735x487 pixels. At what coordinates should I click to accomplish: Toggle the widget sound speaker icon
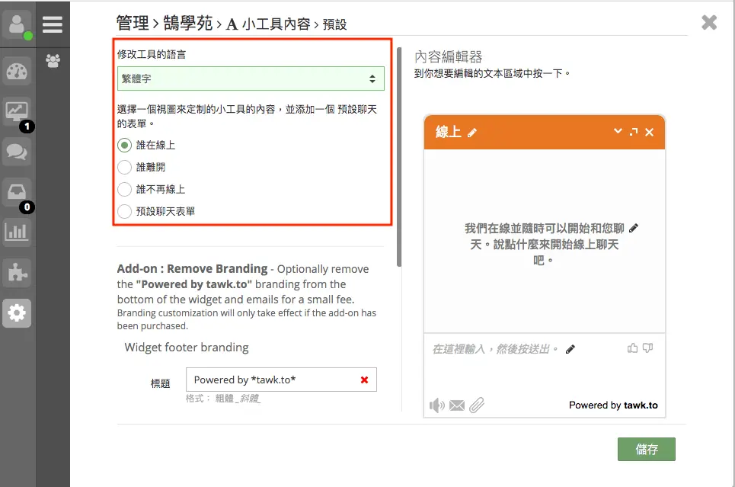(x=437, y=405)
